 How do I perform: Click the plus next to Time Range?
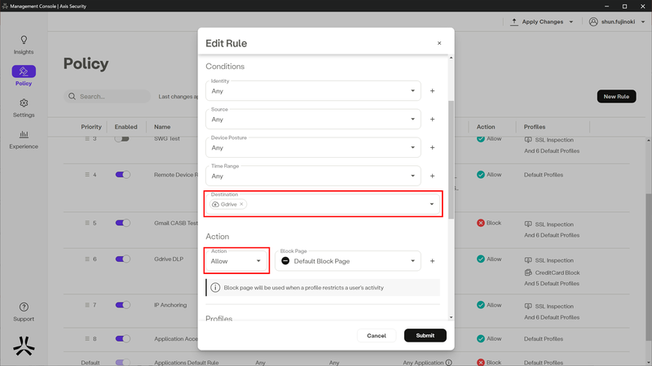point(432,176)
